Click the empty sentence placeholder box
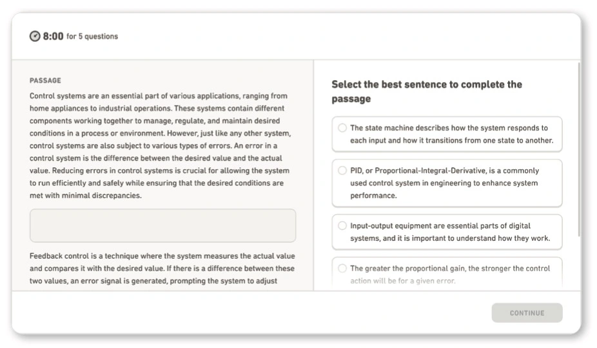 click(x=162, y=225)
